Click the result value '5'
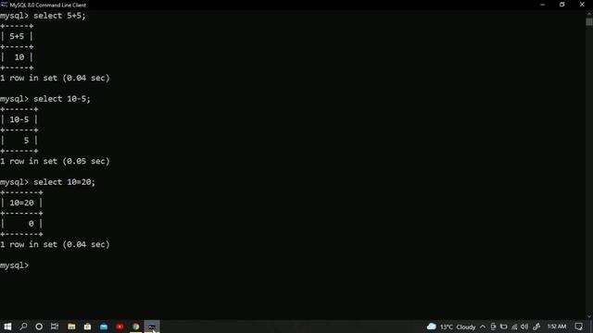The width and height of the screenshot is (593, 333). (x=26, y=141)
